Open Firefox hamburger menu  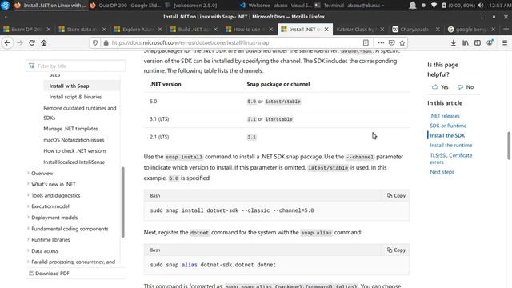tap(505, 42)
